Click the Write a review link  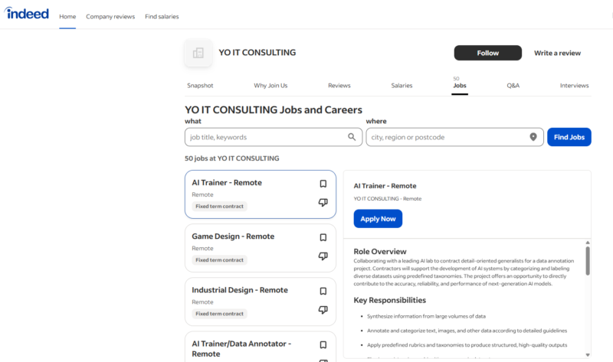tap(557, 53)
